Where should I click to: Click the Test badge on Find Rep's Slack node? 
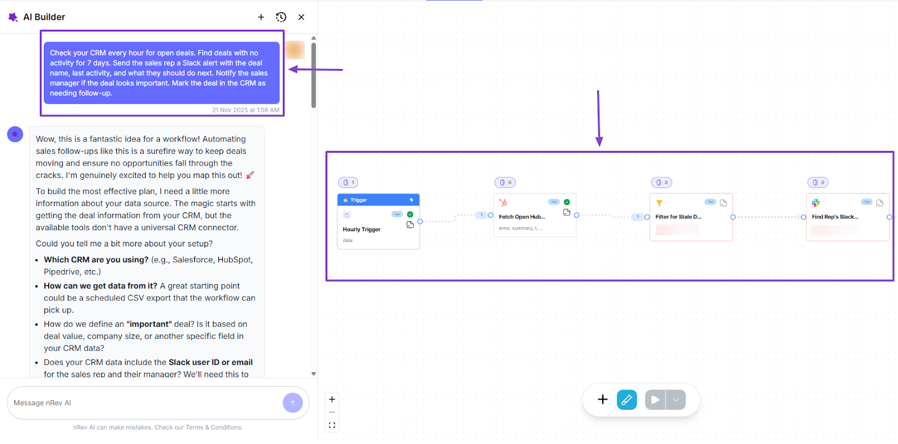(867, 202)
